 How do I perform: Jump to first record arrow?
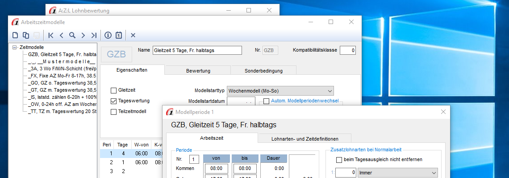(x=51, y=35)
